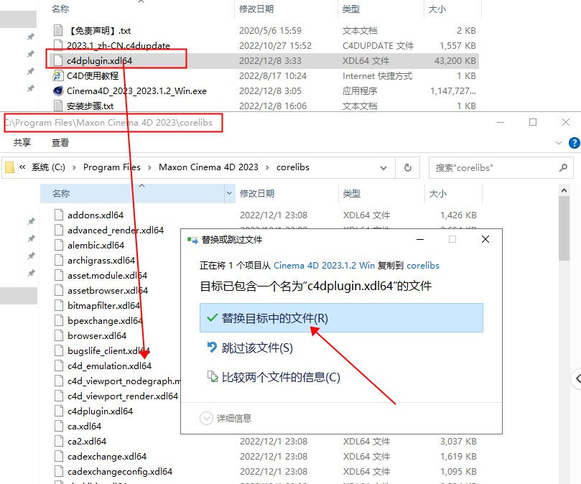
Task: Click 系统 (C:) breadcrumb segment
Action: click(x=48, y=167)
